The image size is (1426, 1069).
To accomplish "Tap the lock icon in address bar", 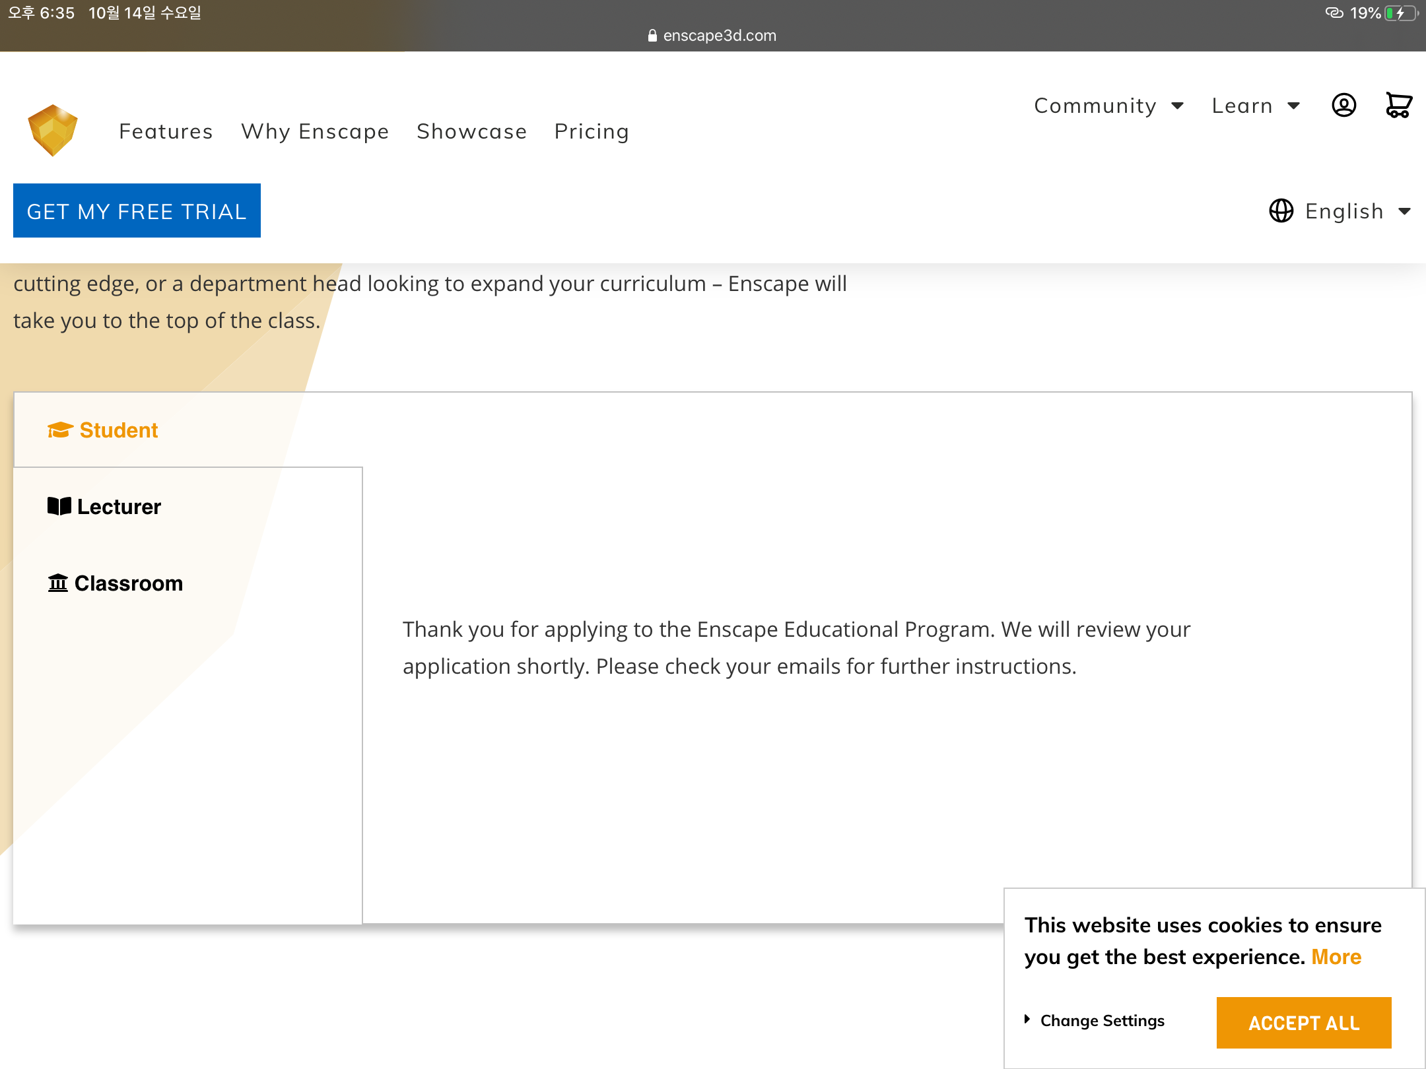I will pyautogui.click(x=652, y=36).
